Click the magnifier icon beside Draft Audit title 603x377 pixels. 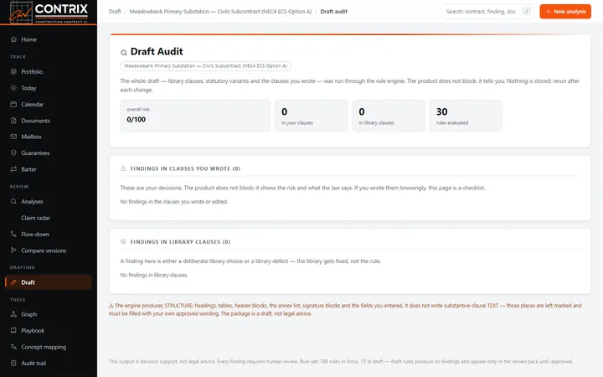(x=123, y=52)
